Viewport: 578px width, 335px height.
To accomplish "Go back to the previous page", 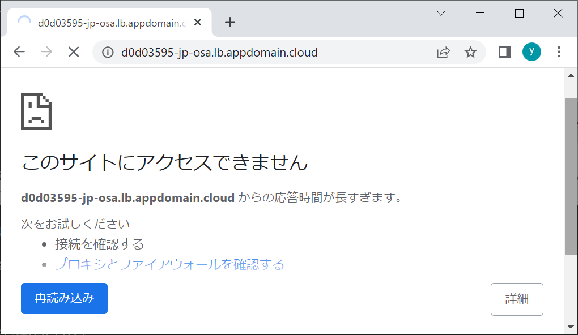I will point(19,52).
